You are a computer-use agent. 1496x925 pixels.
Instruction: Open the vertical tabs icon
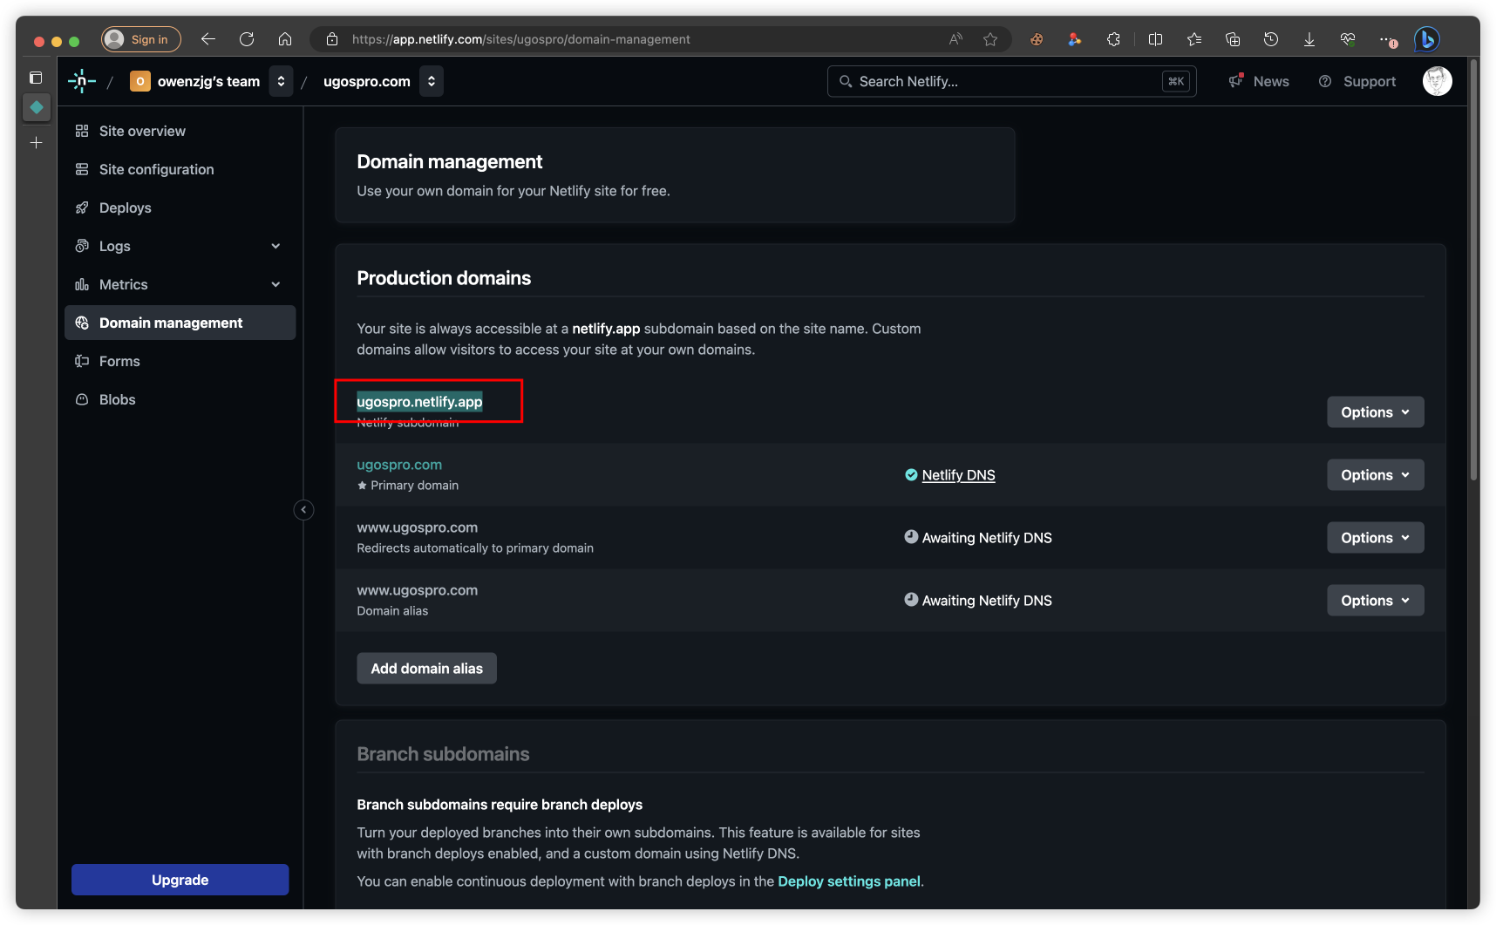pyautogui.click(x=36, y=78)
